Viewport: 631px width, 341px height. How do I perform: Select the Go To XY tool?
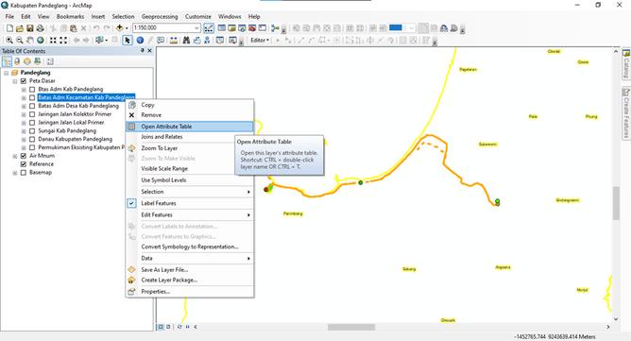pyautogui.click(x=207, y=41)
